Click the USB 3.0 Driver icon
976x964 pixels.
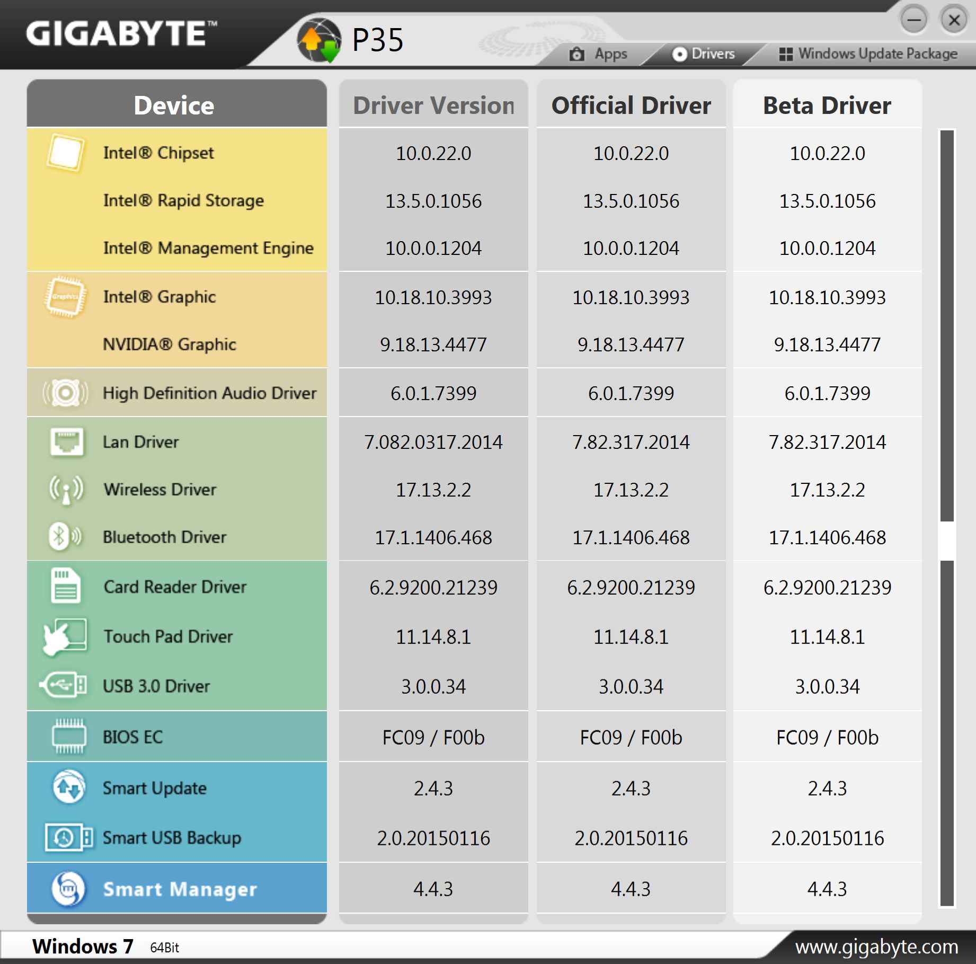(64, 685)
